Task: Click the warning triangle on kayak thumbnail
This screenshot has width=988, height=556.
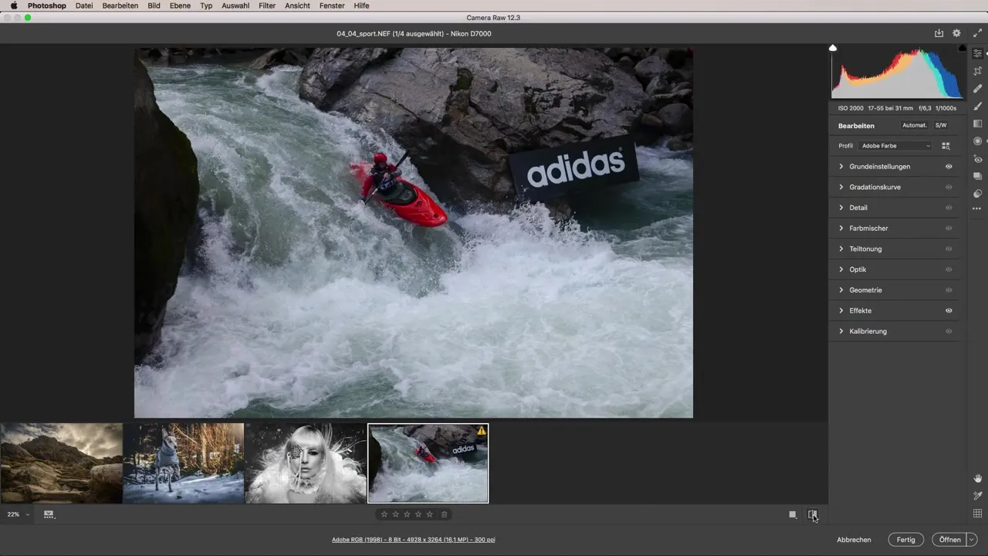Action: coord(481,431)
